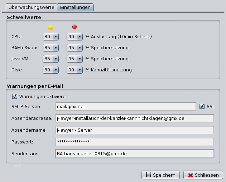
Task: Open the Java VM red threshold dropdown
Action: (x=75, y=59)
